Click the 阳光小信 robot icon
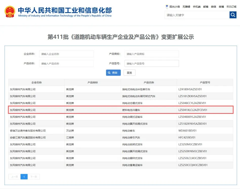The image size is (240, 189). click(x=167, y=7)
